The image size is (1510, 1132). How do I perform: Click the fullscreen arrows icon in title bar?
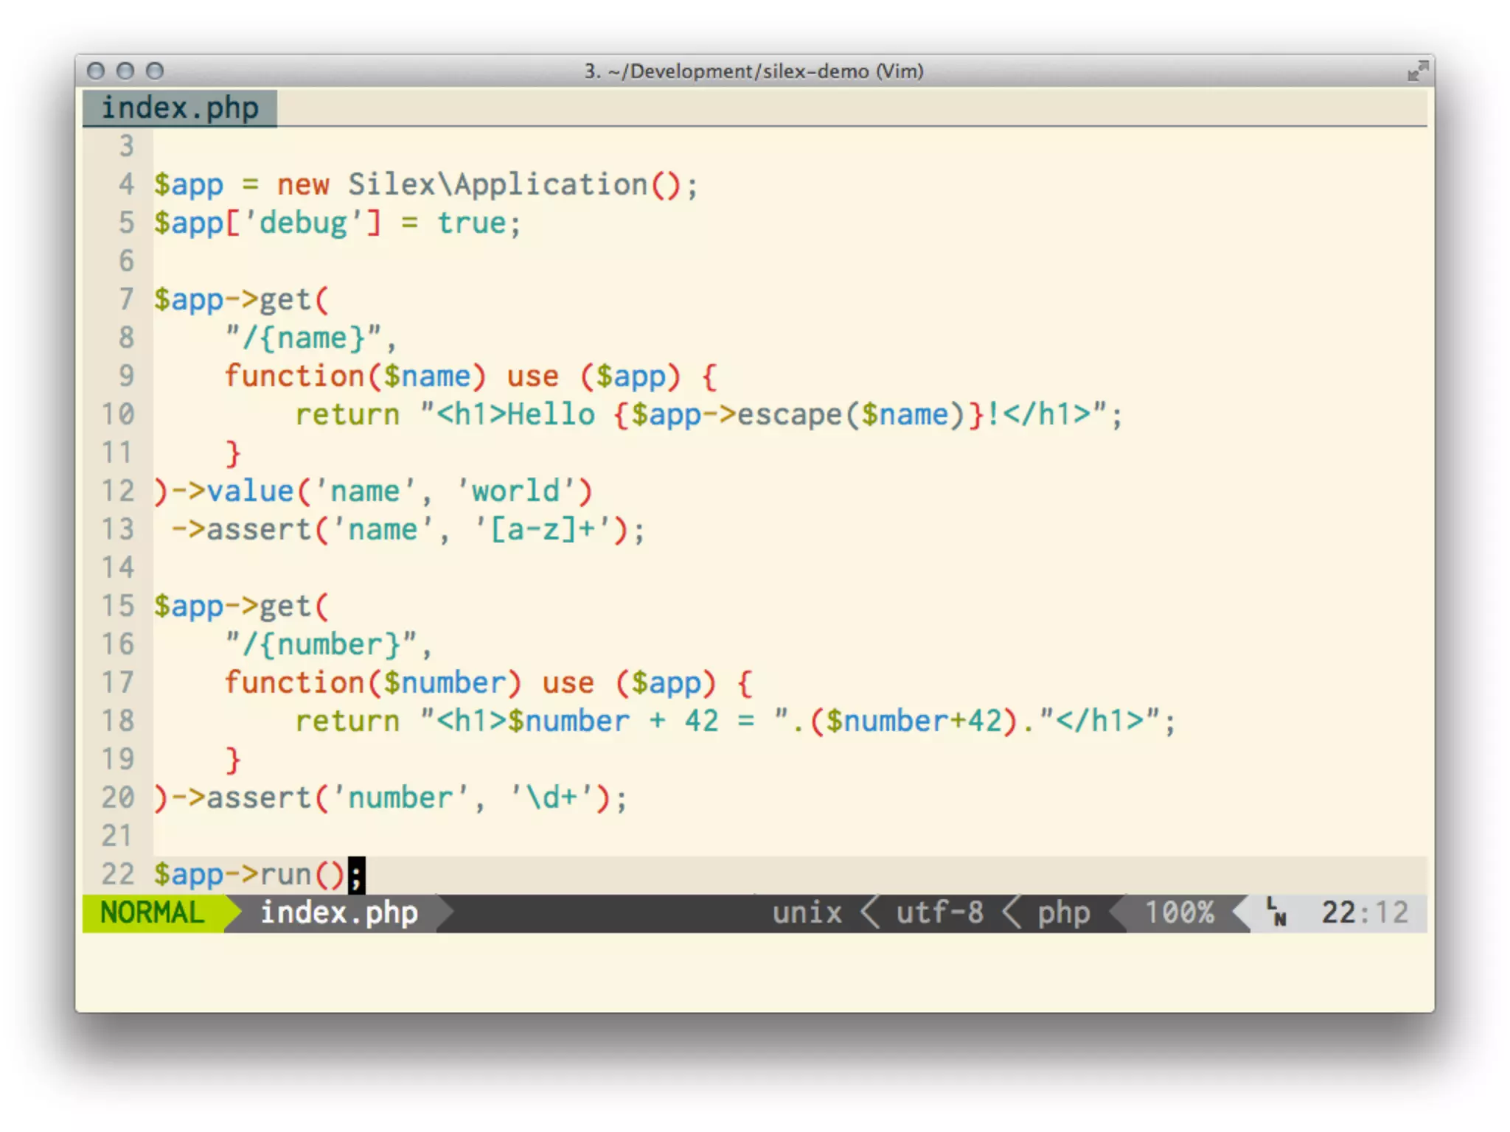(x=1416, y=71)
